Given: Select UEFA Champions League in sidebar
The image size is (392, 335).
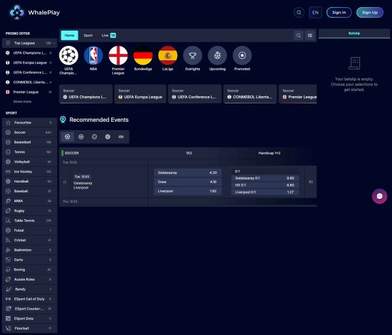Looking at the screenshot, I should click(x=29, y=53).
